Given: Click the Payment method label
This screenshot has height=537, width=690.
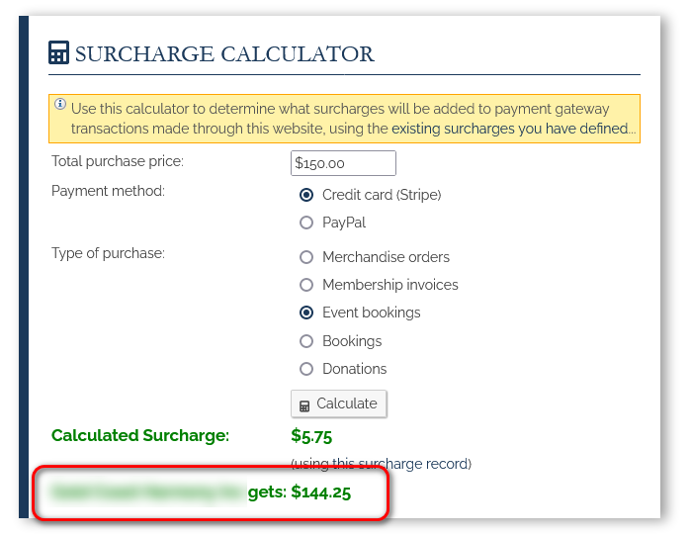Looking at the screenshot, I should 108,191.
